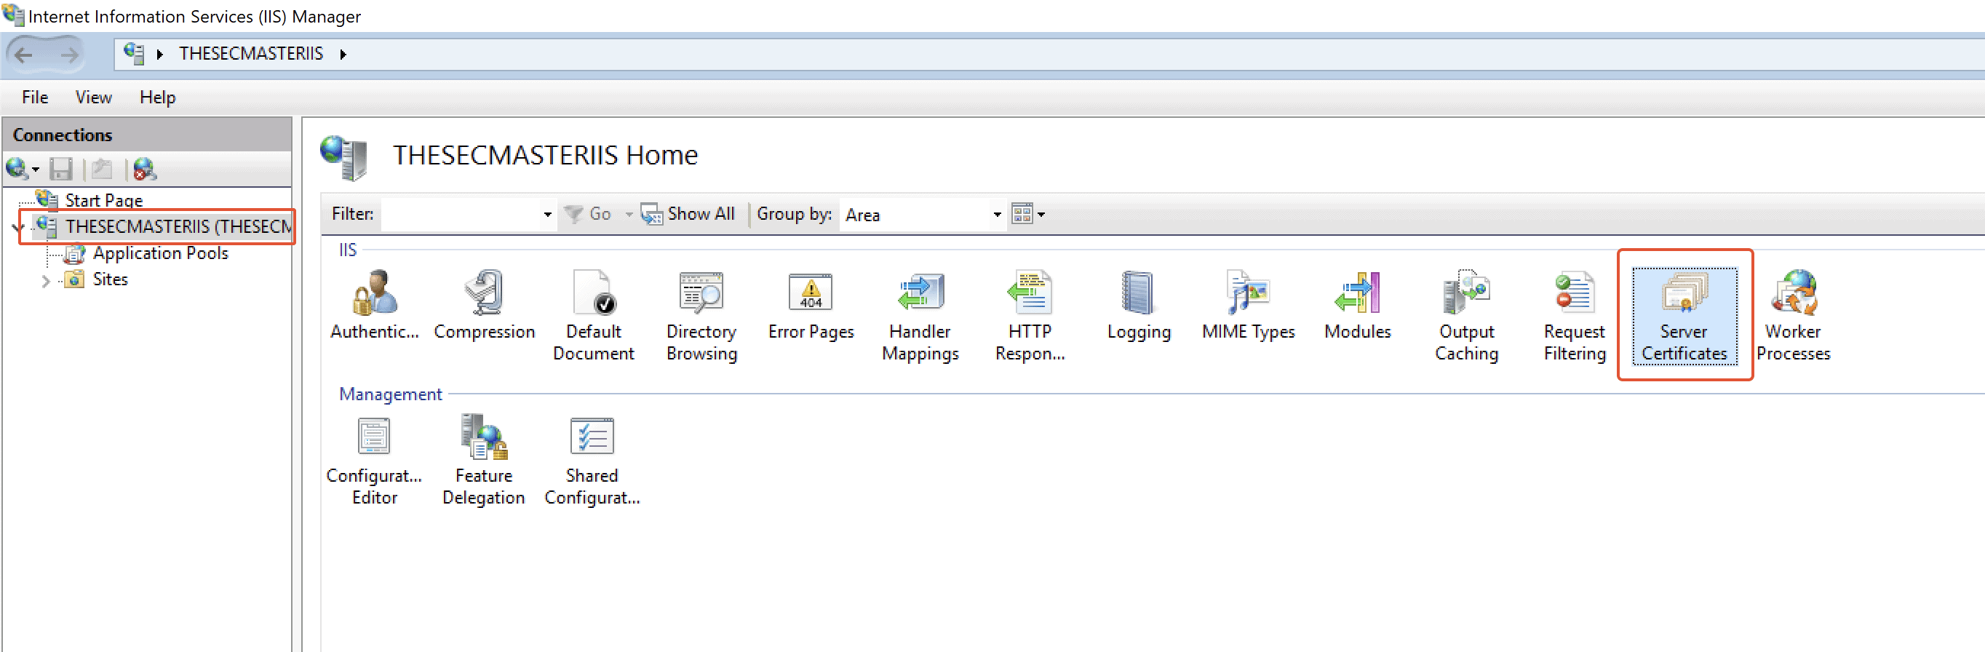
Task: Click the server icon in address bar
Action: tap(134, 53)
